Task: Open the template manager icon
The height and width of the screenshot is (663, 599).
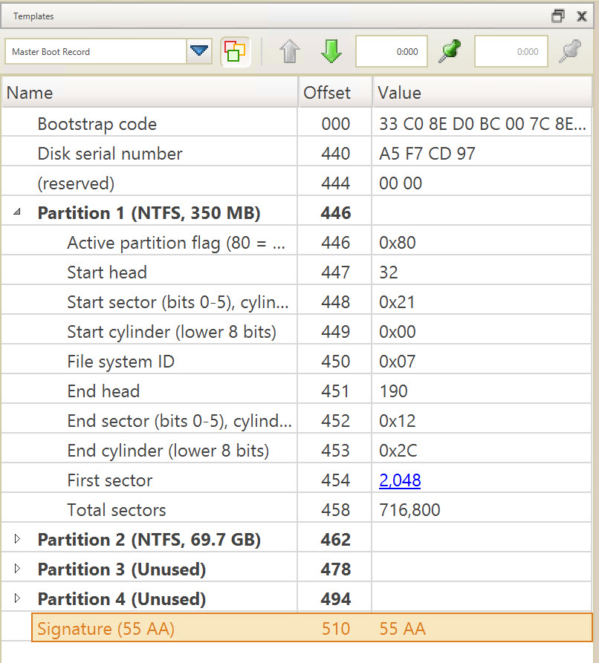Action: 236,51
